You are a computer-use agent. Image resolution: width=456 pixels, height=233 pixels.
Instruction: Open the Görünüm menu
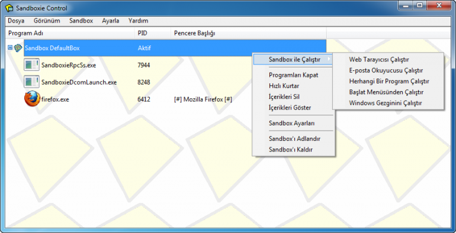coord(47,21)
